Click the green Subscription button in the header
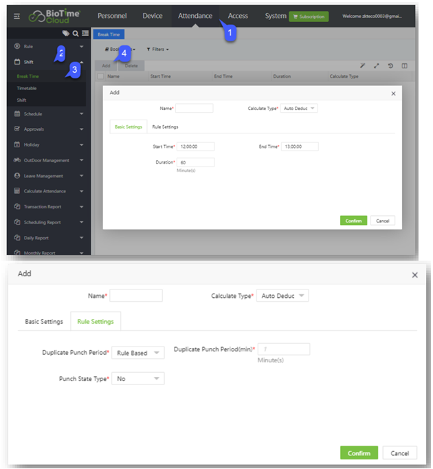This screenshot has width=433, height=469. 309,17
